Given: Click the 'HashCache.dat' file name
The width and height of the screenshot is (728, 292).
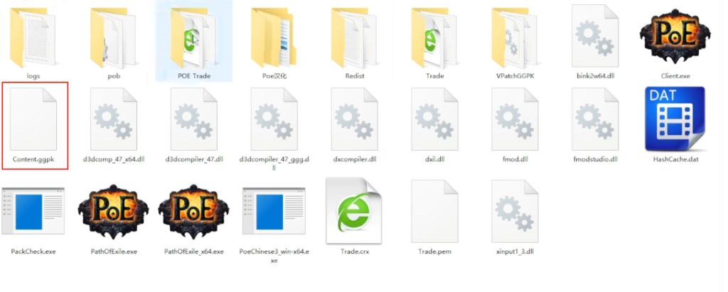Looking at the screenshot, I should coord(675,159).
